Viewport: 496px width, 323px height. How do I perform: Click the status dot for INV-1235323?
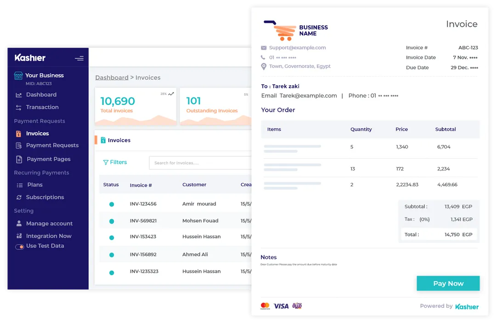[112, 272]
